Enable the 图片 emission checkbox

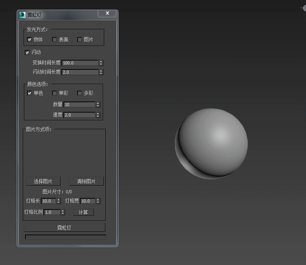[x=79, y=39]
